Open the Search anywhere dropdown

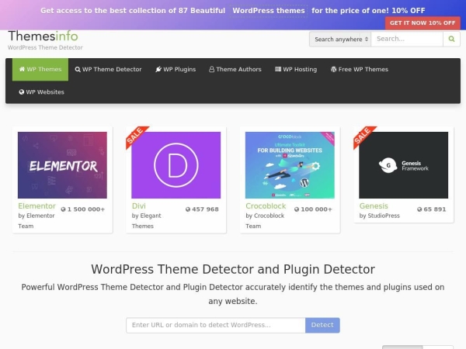point(340,40)
